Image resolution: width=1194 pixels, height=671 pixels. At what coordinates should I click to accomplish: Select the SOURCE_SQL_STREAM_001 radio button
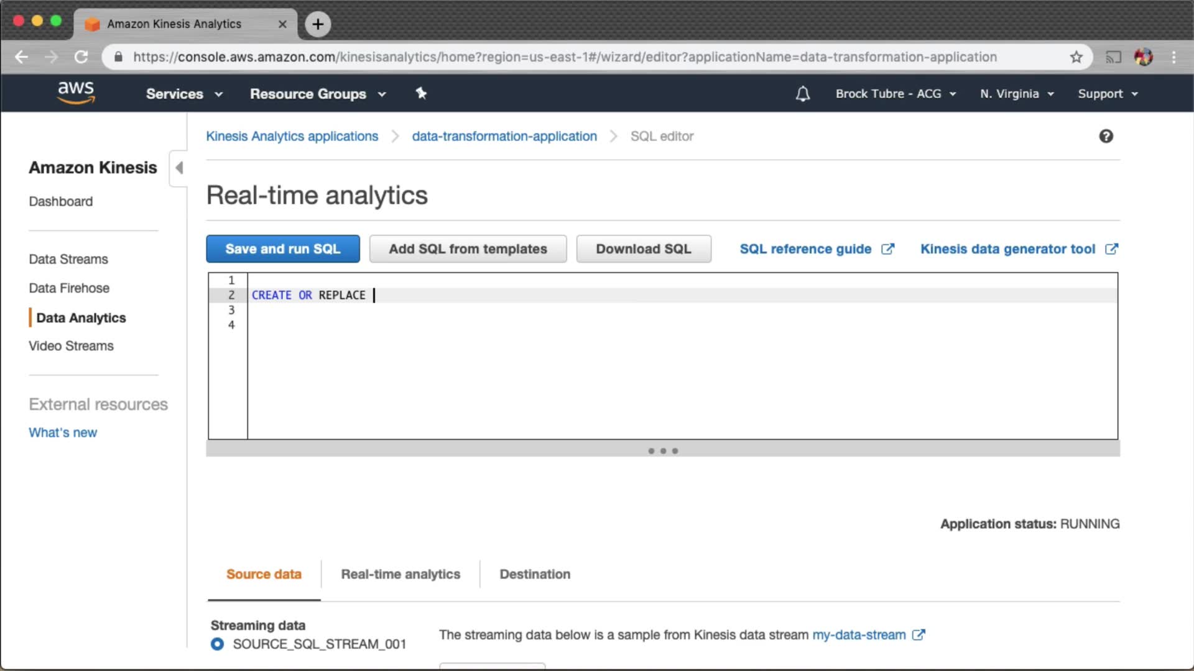pyautogui.click(x=217, y=644)
